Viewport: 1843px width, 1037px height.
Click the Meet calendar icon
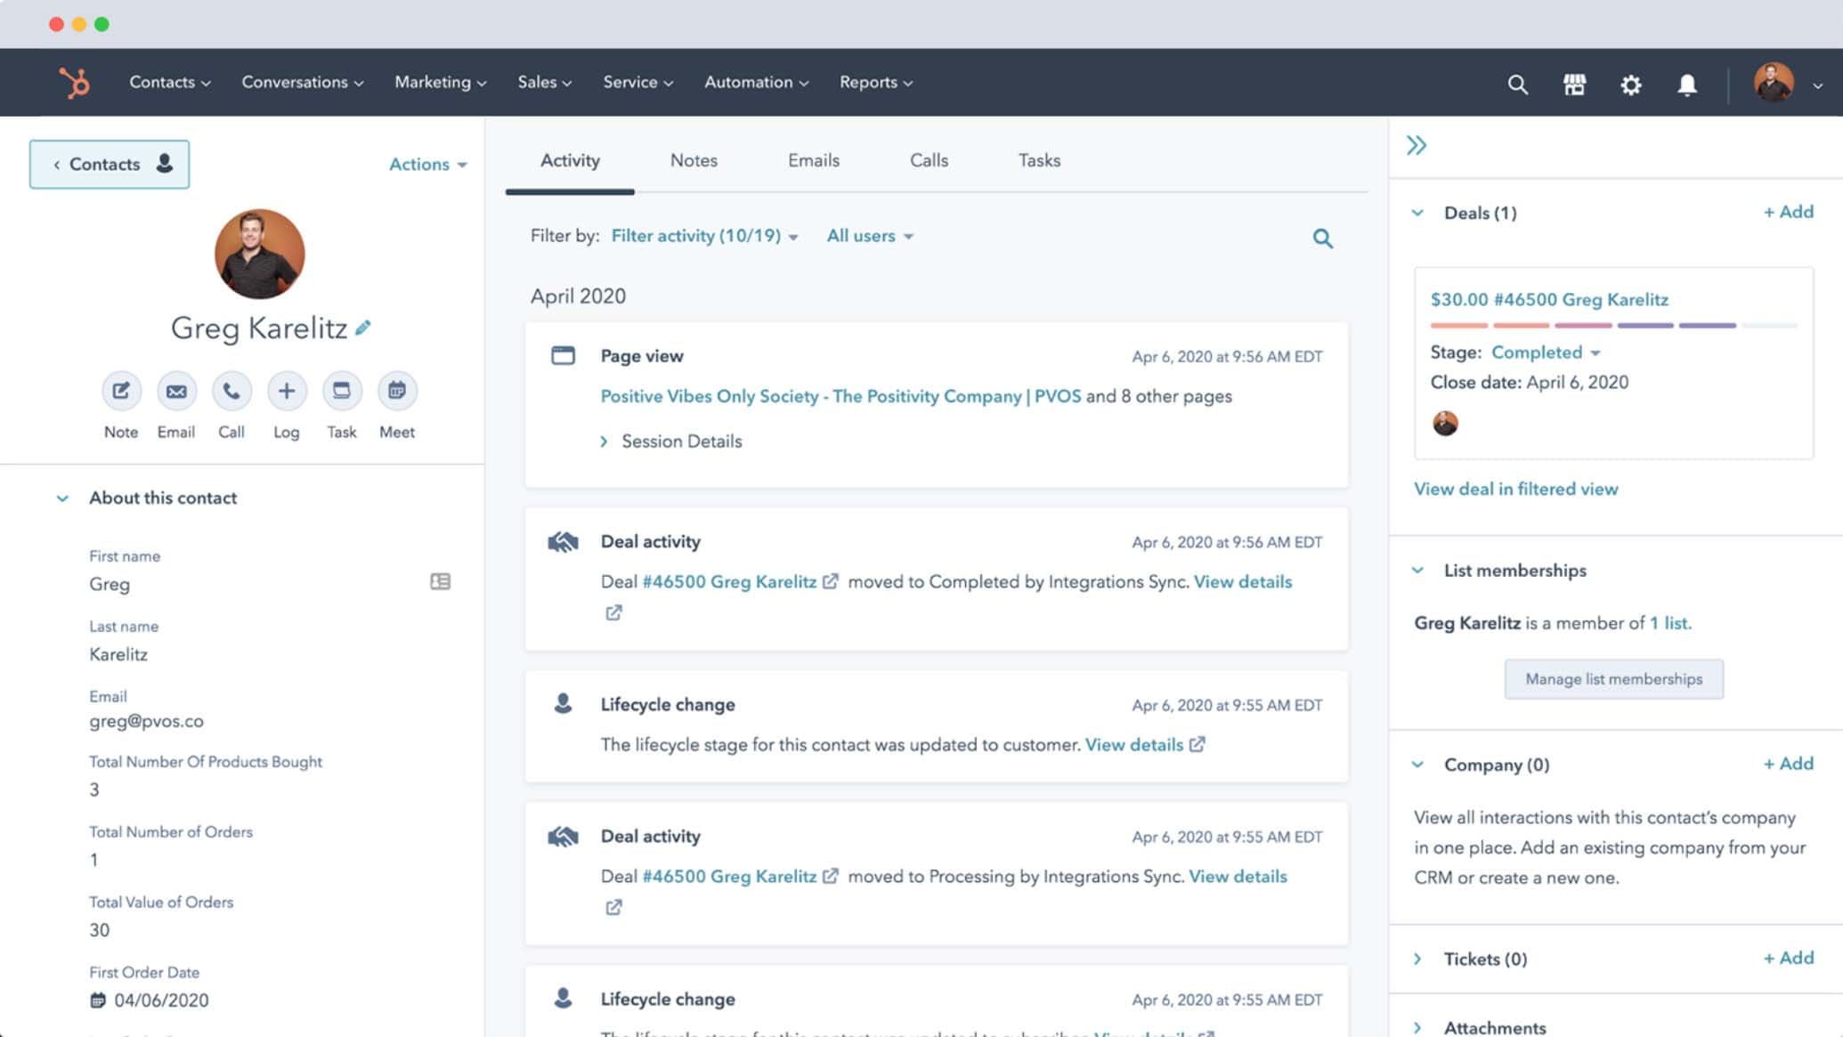click(397, 391)
